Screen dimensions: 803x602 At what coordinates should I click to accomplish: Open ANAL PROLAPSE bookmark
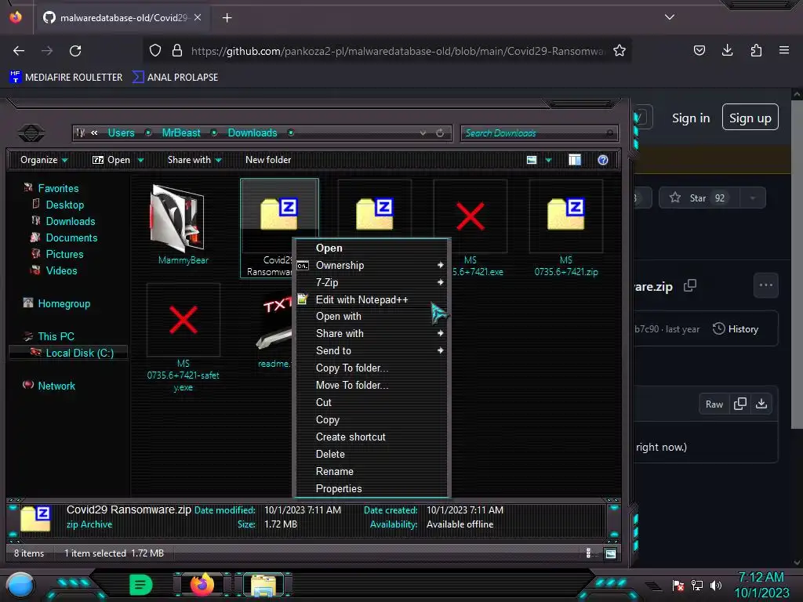pyautogui.click(x=175, y=78)
